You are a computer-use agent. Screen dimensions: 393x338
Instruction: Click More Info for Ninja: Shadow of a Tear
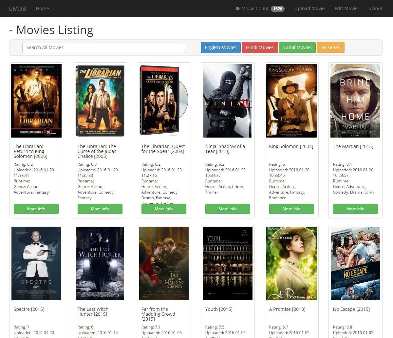(x=228, y=209)
